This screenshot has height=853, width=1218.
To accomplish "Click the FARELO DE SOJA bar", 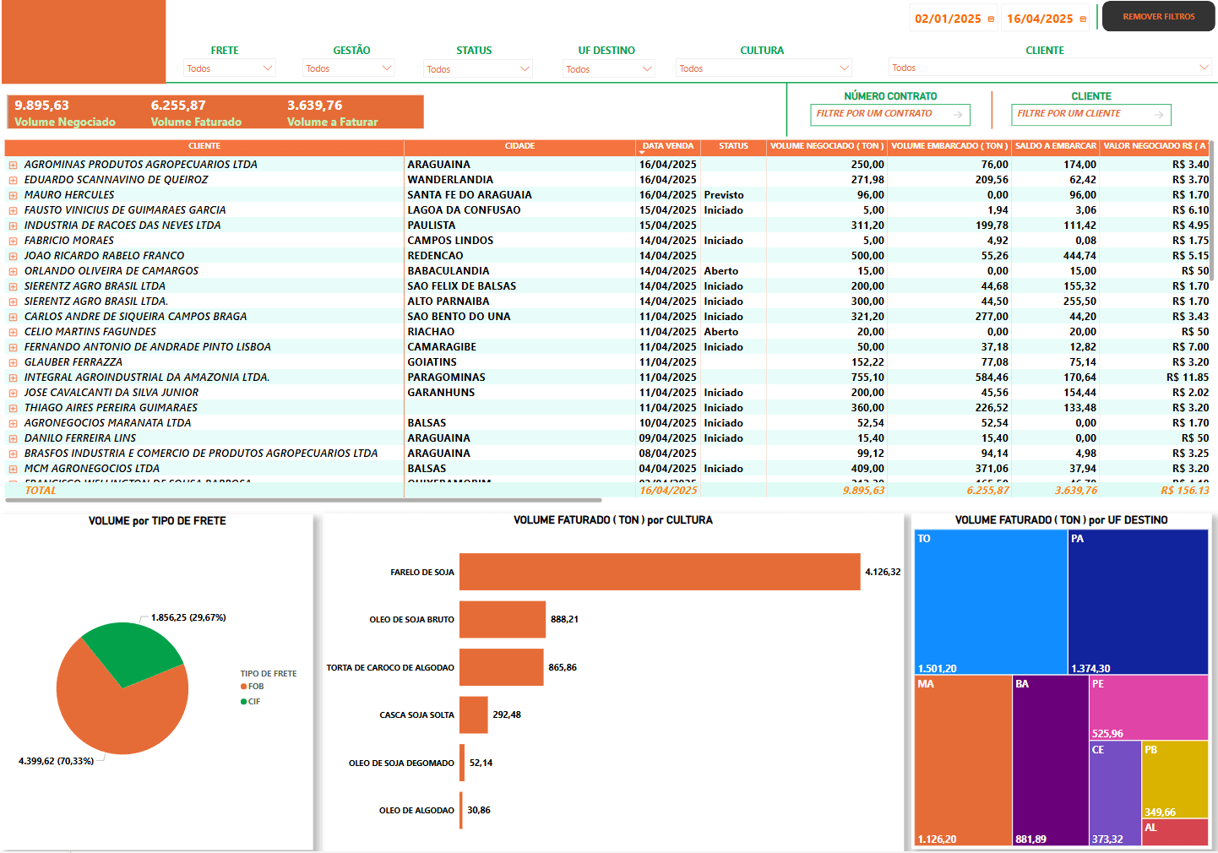I will (x=659, y=572).
